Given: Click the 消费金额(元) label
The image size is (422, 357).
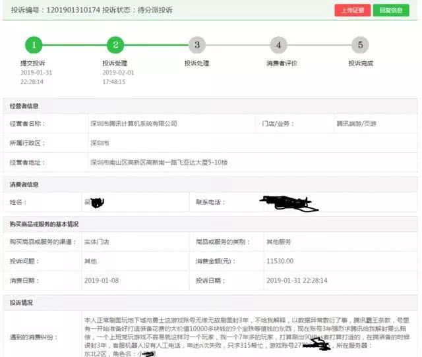Looking at the screenshot, I should (x=216, y=261).
